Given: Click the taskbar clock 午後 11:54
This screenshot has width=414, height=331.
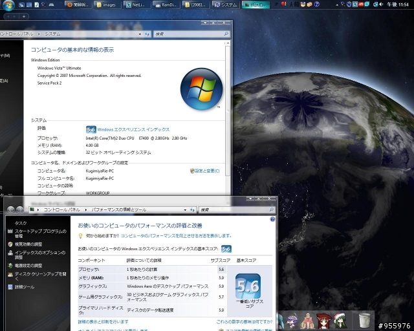Looking at the screenshot, I should coord(398,5).
